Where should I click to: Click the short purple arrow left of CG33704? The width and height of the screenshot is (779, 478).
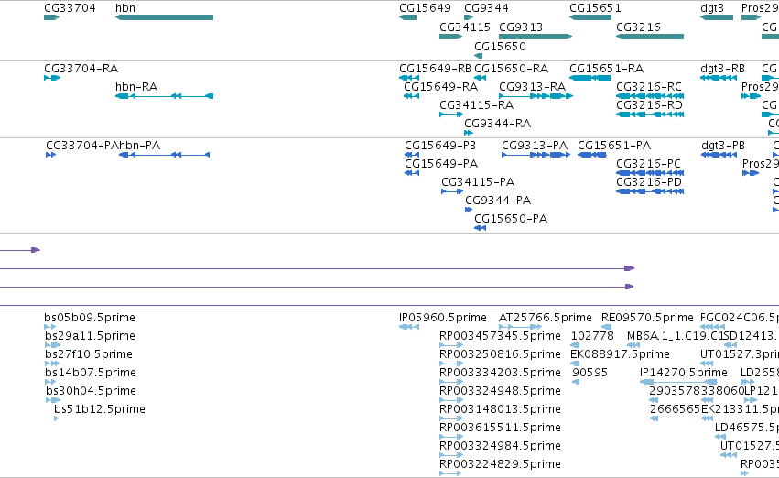(20, 250)
